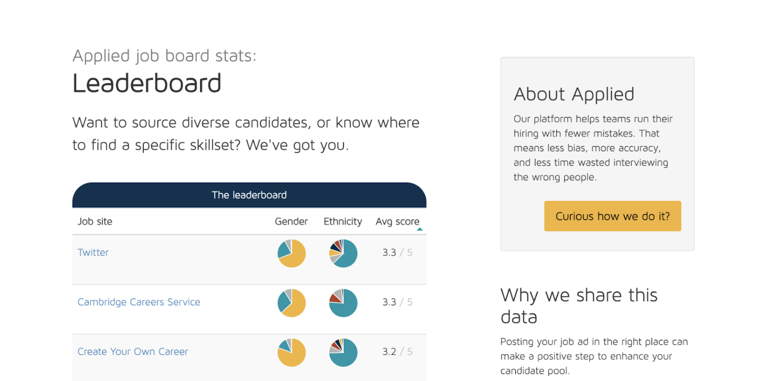The width and height of the screenshot is (769, 381).
Task: Sort by the Ethnicity column header
Action: pos(343,221)
